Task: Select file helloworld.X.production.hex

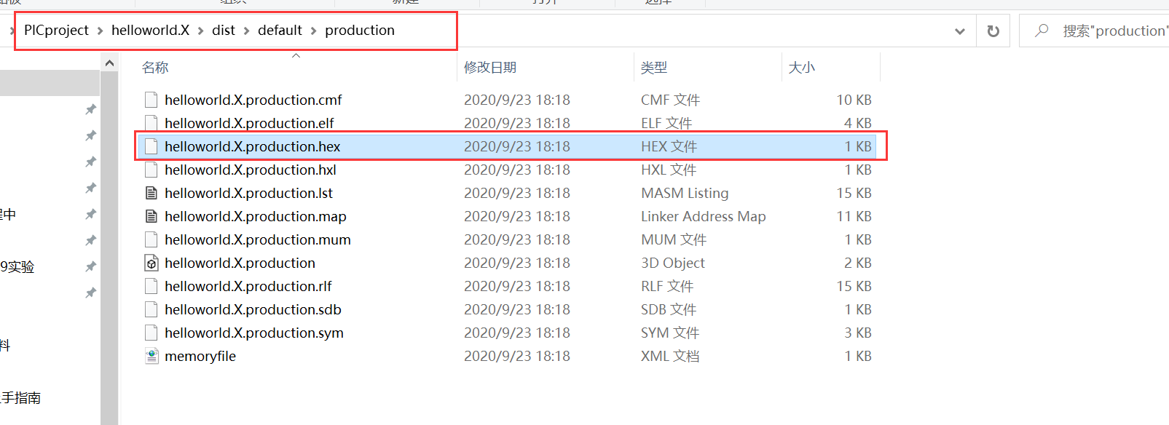Action: (x=252, y=146)
